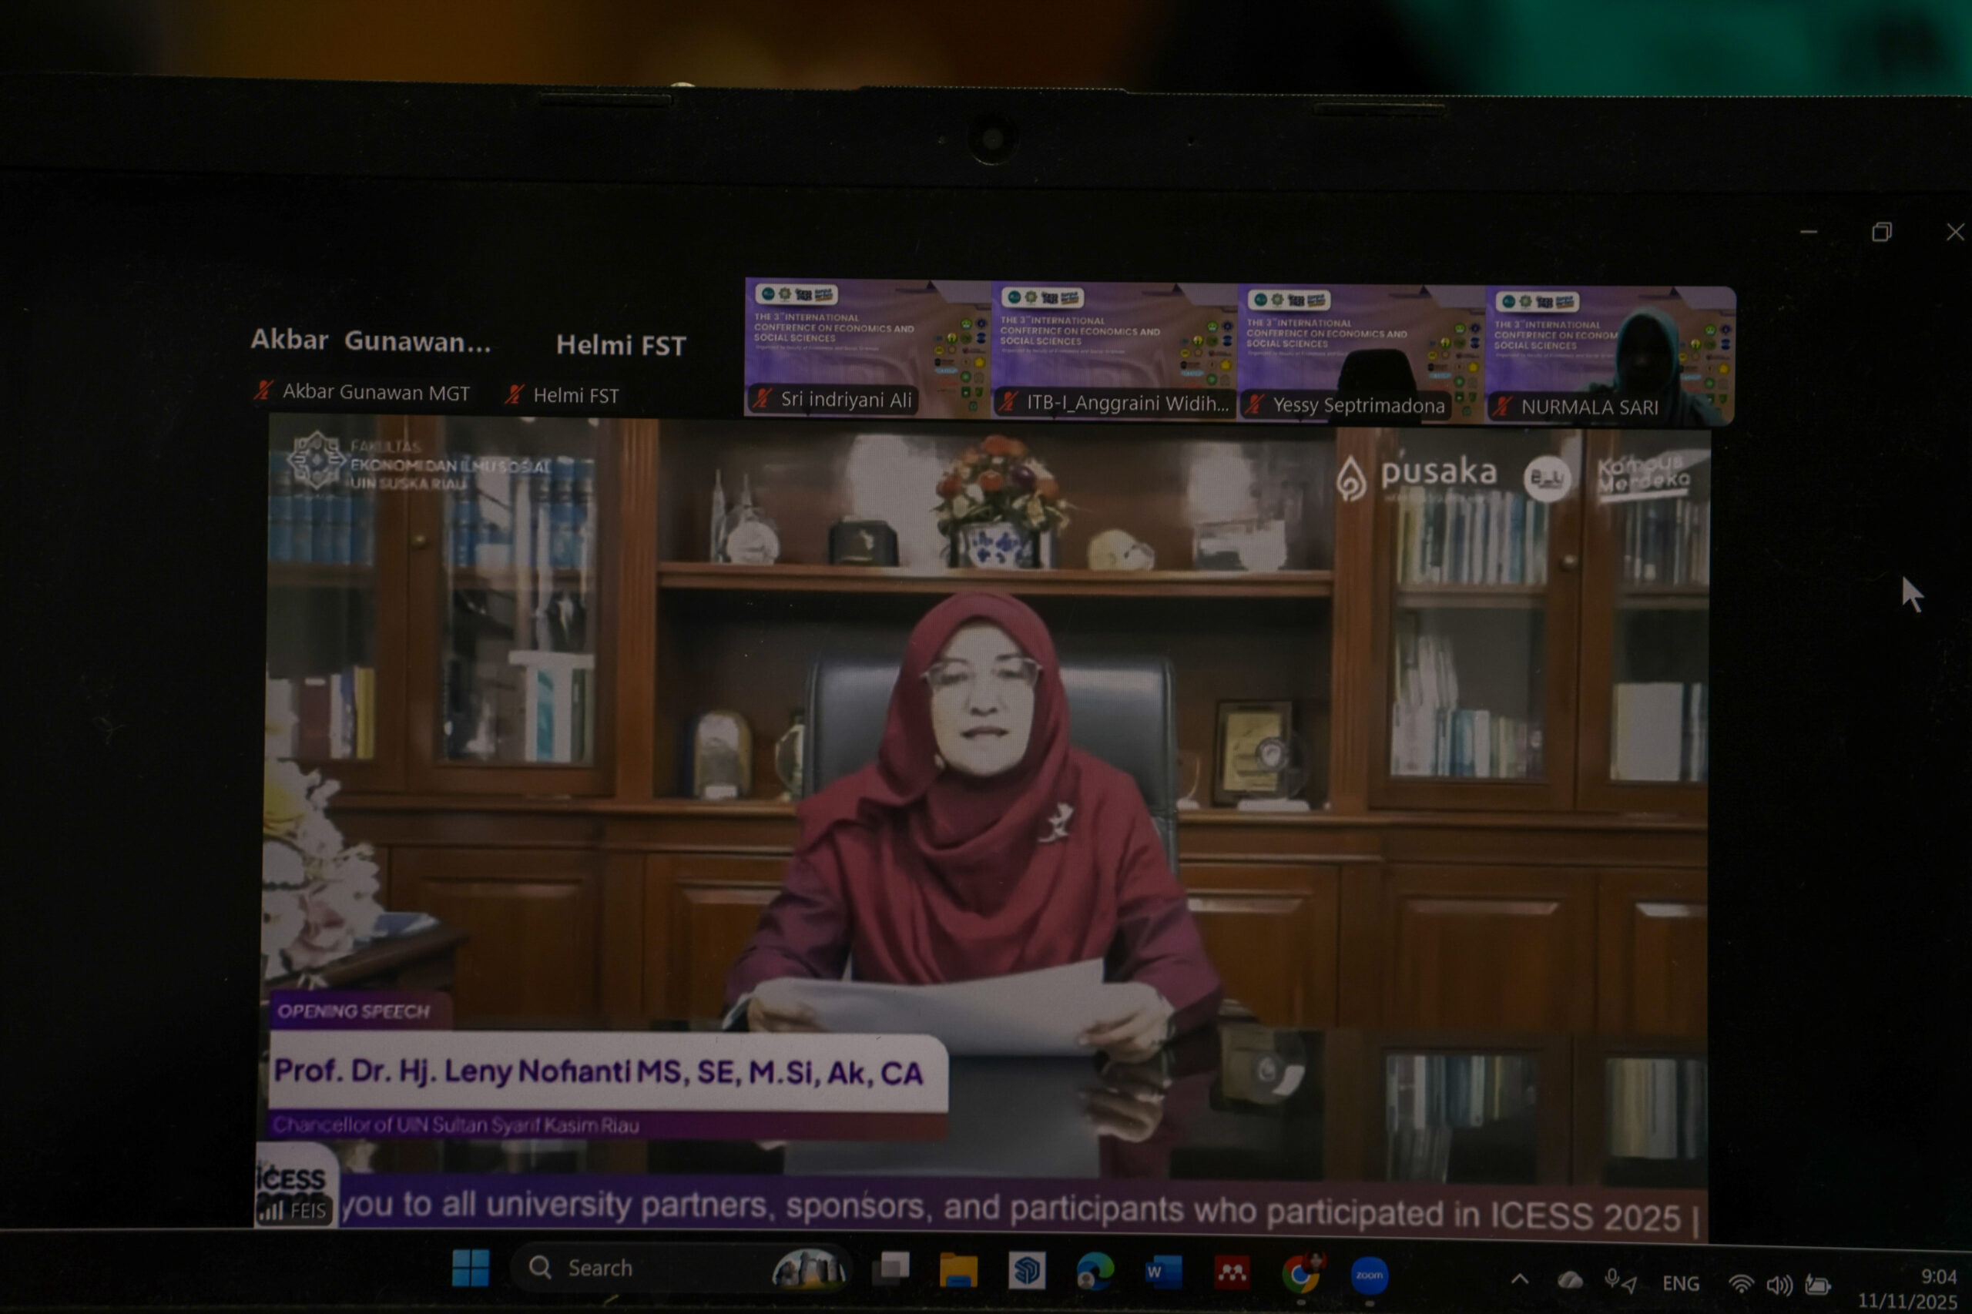Open SketchUp from the taskbar

point(1027,1272)
